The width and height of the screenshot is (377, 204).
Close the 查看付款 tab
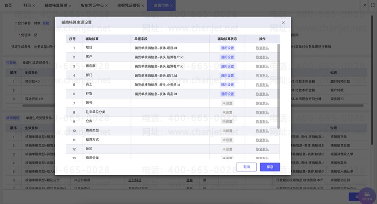tap(172, 6)
